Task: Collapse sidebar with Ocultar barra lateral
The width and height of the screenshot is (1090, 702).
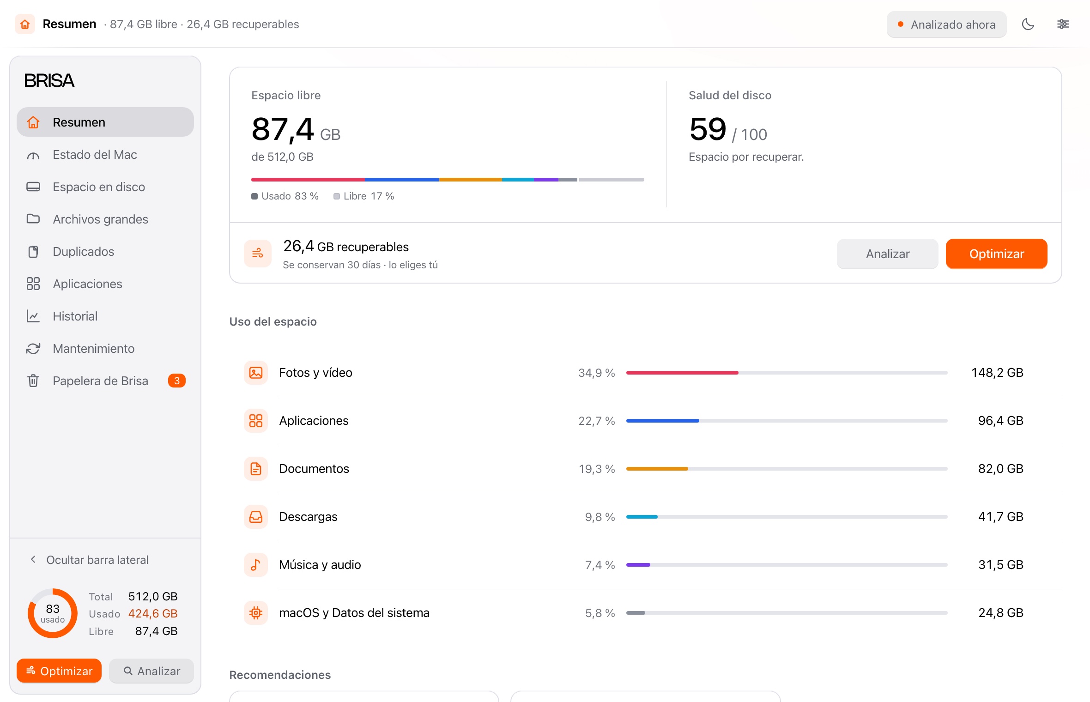Action: (x=89, y=560)
